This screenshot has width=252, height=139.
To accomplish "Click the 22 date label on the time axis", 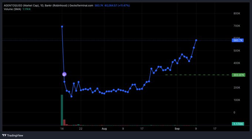I will [x=81, y=129].
